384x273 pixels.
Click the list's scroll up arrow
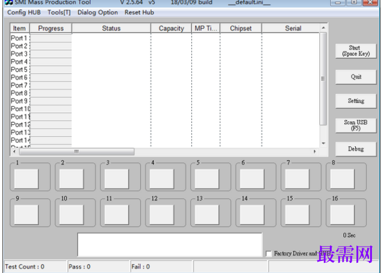tap(323, 28)
